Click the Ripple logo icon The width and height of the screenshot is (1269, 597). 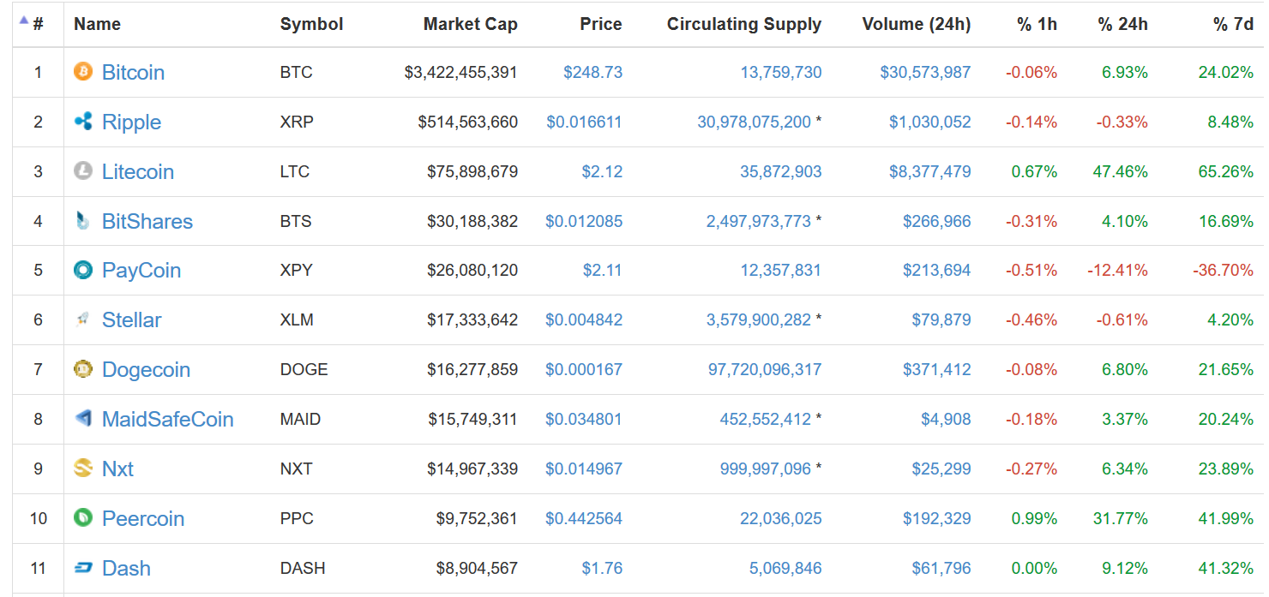(x=82, y=121)
